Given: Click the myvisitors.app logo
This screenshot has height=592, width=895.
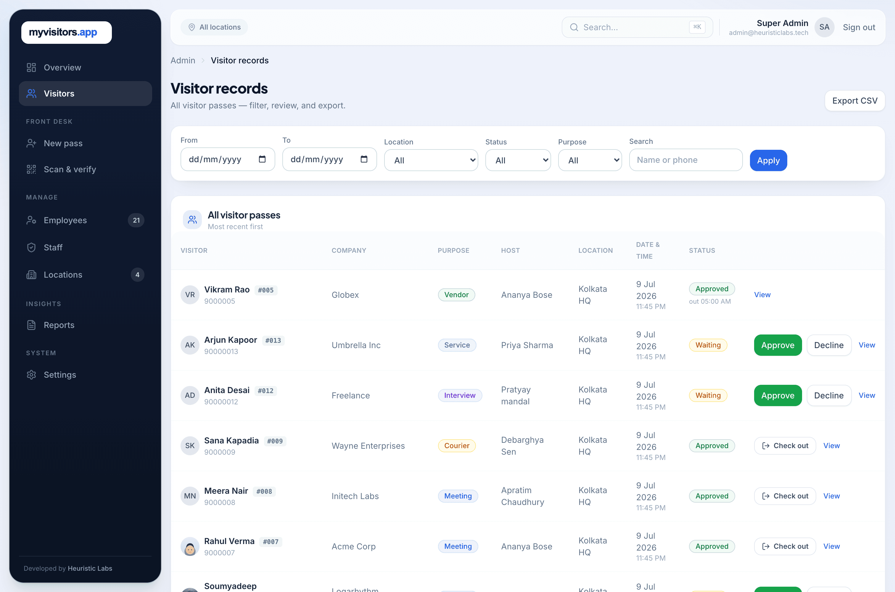Looking at the screenshot, I should 66,33.
